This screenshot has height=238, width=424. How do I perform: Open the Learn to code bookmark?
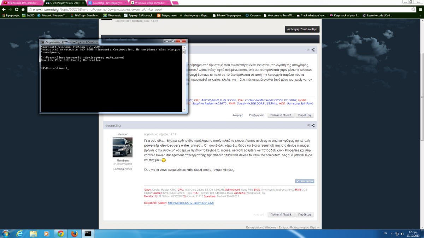[x=377, y=16]
